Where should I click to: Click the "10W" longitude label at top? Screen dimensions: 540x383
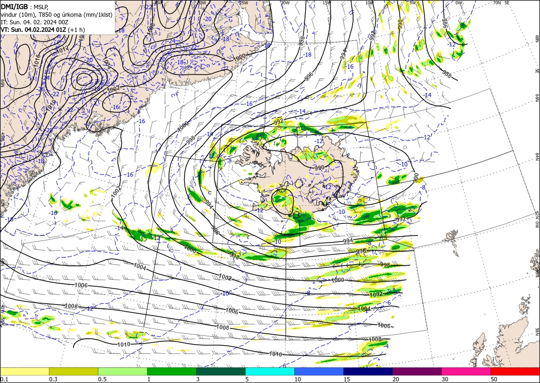pyautogui.click(x=369, y=3)
